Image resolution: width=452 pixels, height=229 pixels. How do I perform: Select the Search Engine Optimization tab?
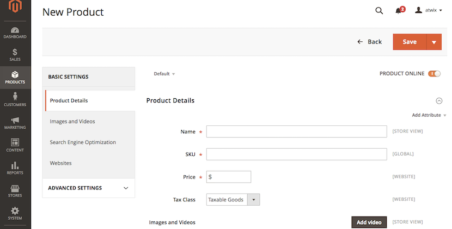[x=83, y=142]
